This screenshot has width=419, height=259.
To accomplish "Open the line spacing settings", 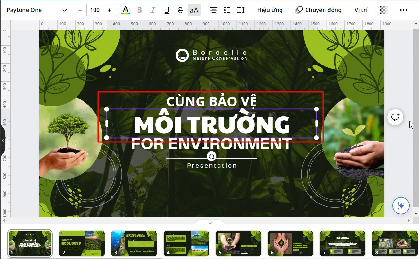I will point(241,10).
